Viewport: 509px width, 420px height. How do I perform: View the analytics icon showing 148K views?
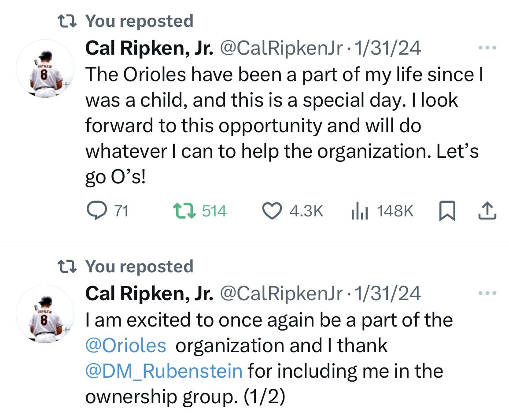coord(360,211)
